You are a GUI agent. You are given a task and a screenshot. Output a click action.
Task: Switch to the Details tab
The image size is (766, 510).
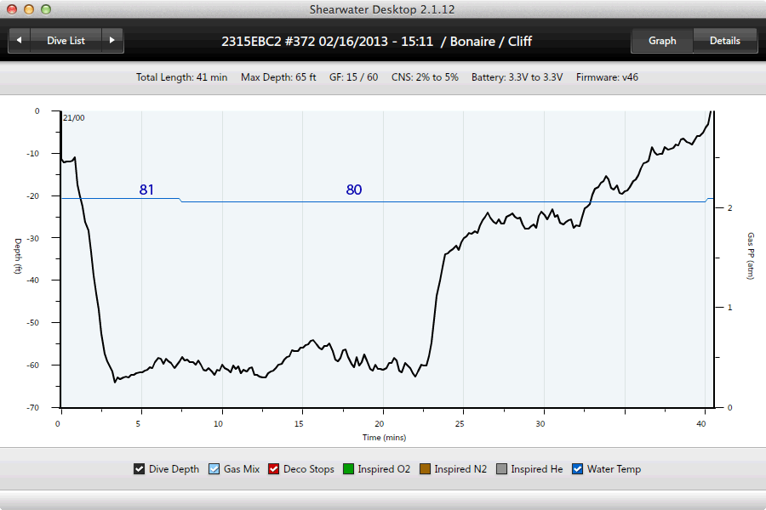coord(724,40)
